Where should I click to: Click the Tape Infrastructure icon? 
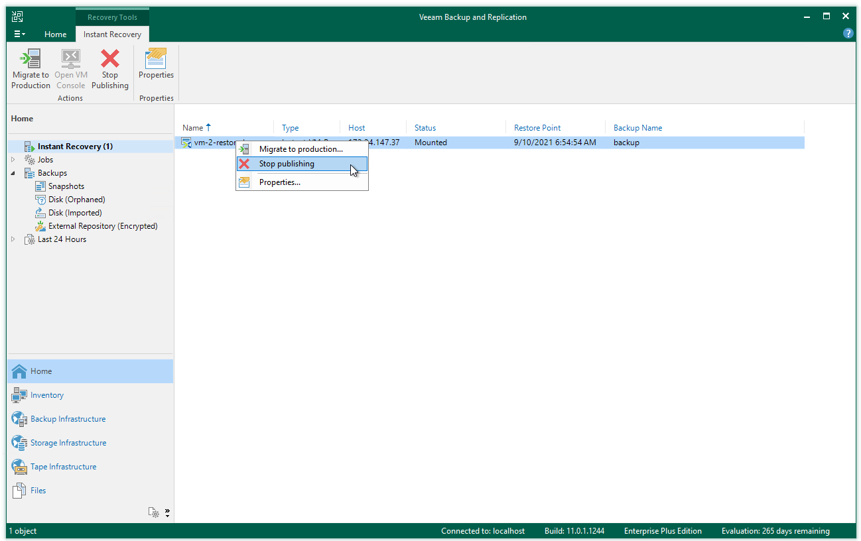(x=19, y=467)
